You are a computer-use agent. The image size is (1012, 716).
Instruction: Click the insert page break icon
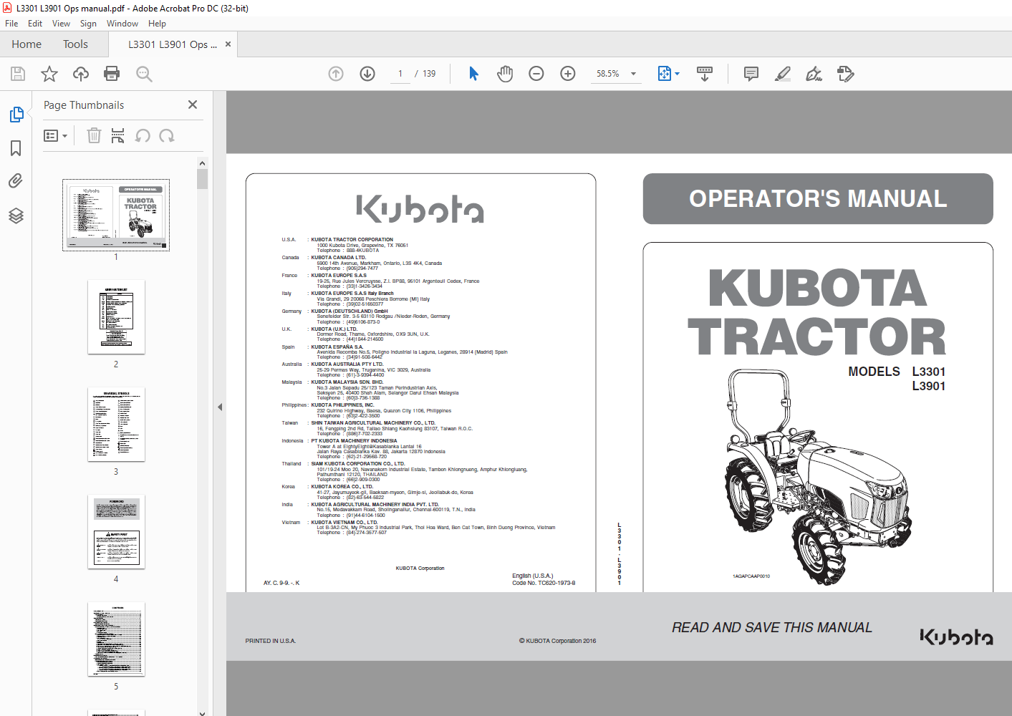(x=118, y=135)
